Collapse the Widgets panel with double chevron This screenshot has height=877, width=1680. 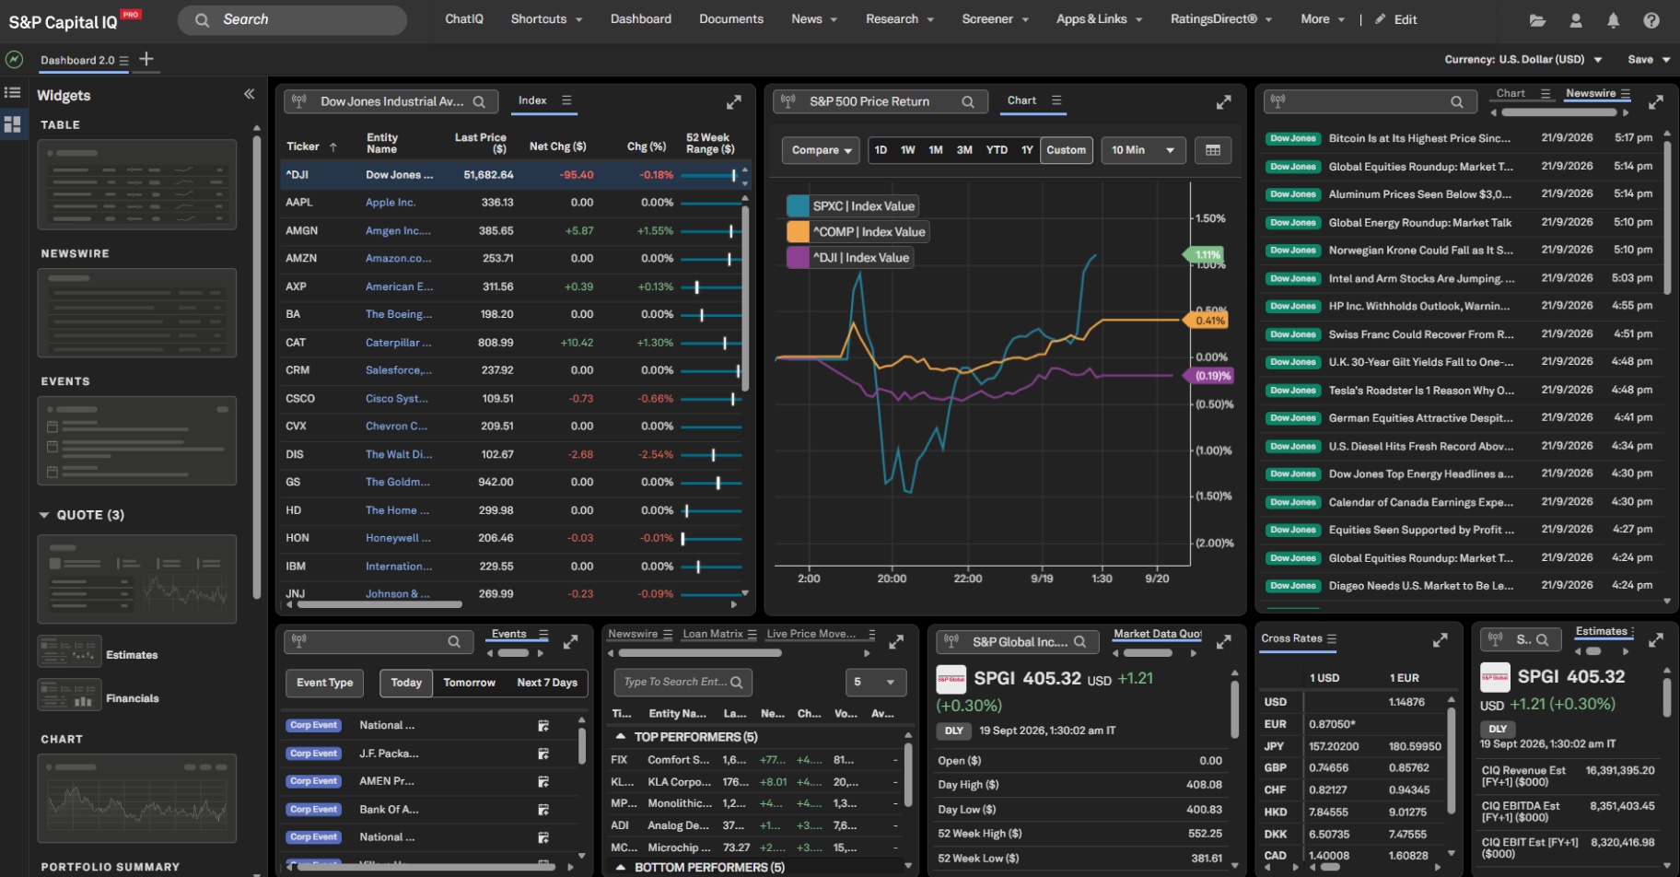(x=249, y=94)
